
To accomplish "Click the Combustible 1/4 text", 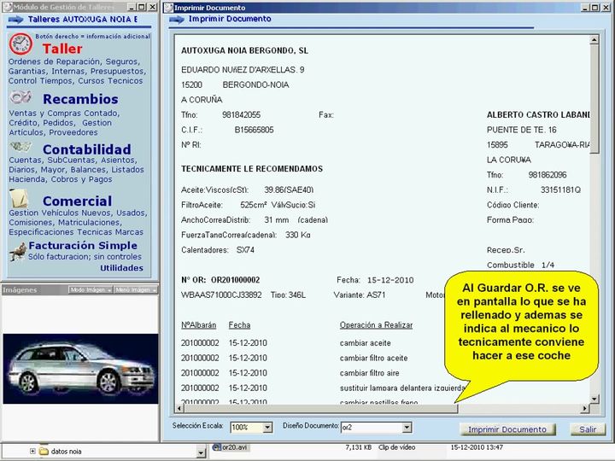I will tap(520, 265).
